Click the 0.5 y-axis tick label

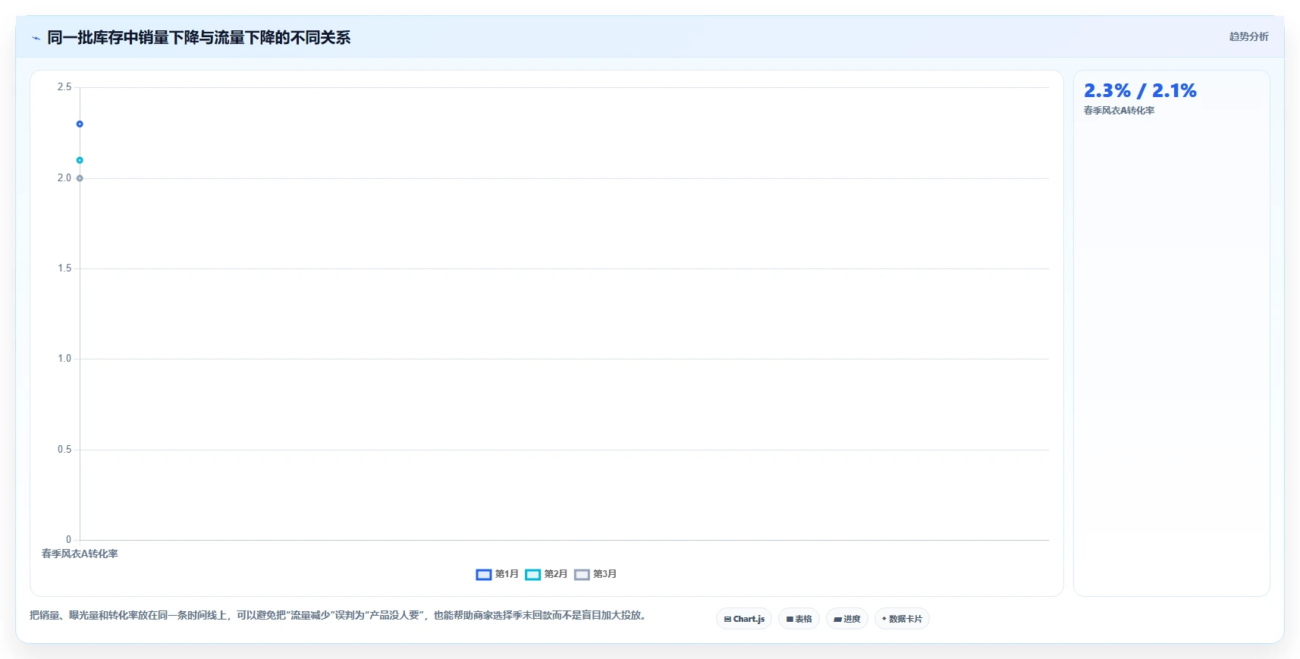64,450
